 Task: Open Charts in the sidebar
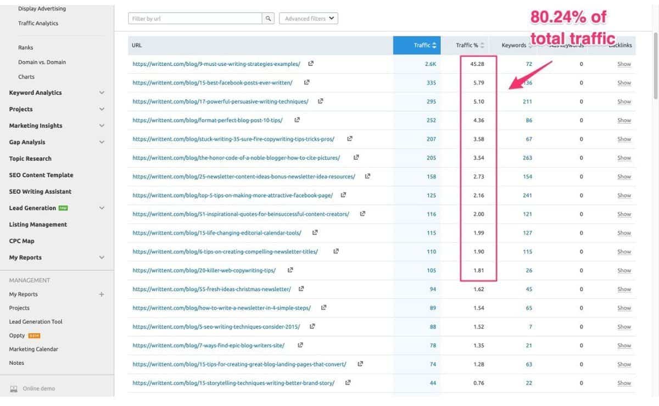pos(26,77)
